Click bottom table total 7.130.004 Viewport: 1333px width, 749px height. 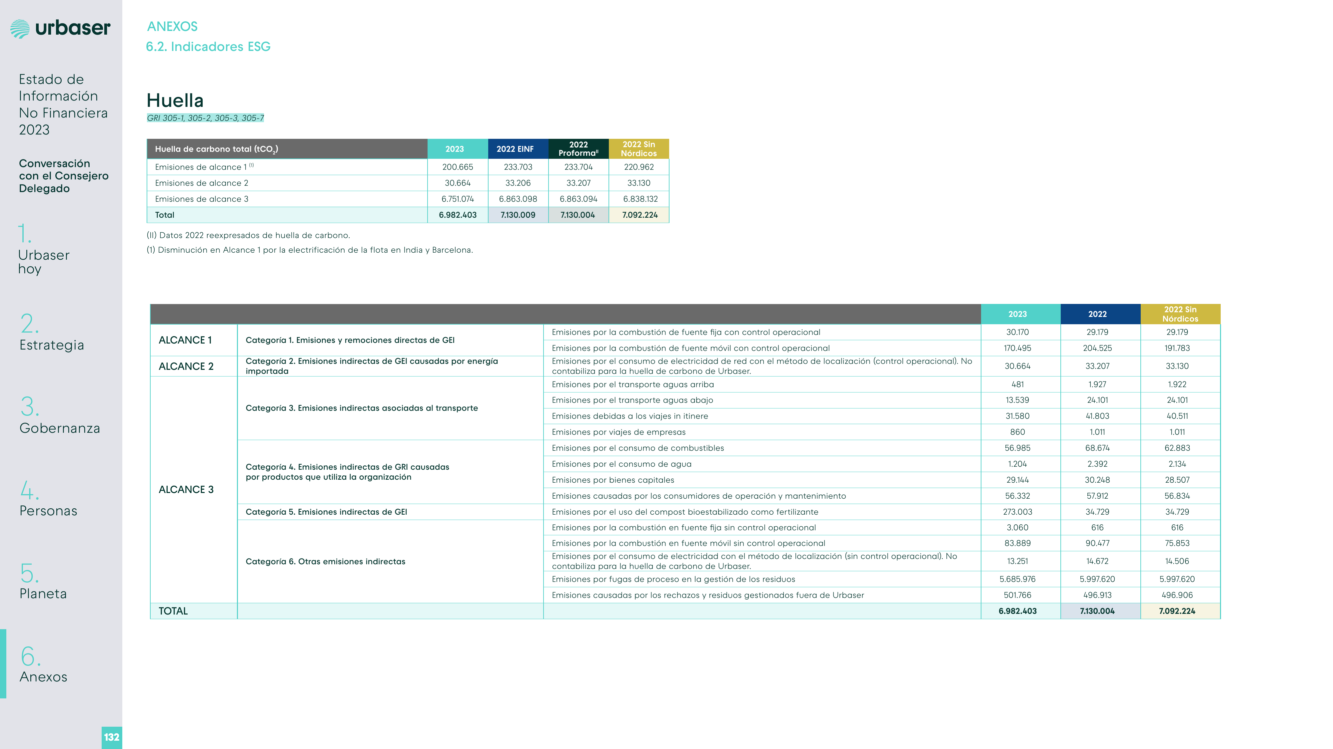click(x=1097, y=611)
